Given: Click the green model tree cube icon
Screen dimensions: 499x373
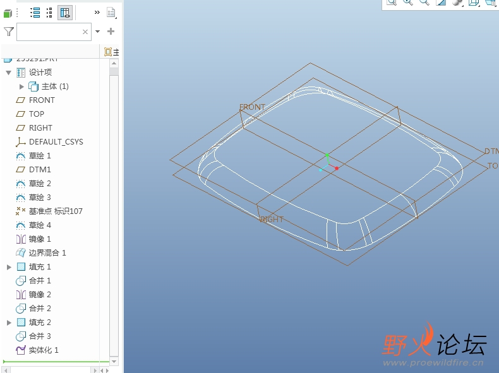Looking at the screenshot, I should [x=8, y=13].
